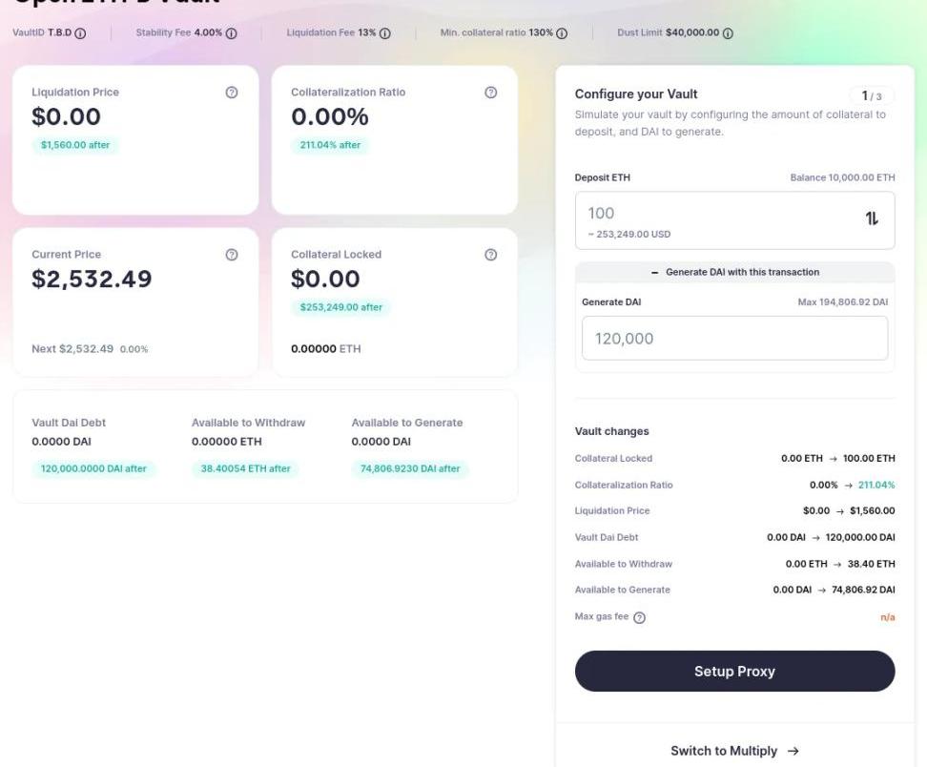Click the Setup Proxy button
Screen dimensions: 927x767
pyautogui.click(x=734, y=672)
